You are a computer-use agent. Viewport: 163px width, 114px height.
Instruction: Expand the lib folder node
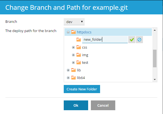pos(68,70)
